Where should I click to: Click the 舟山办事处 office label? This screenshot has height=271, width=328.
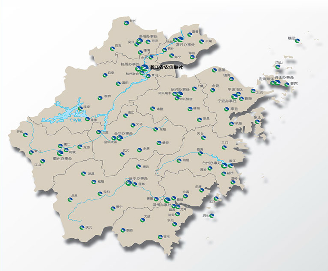(x=285, y=78)
